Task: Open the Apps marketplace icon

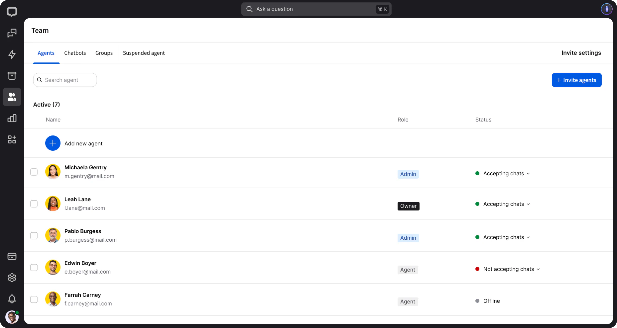Action: click(12, 139)
